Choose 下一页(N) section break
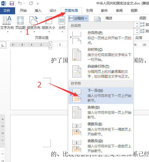This screenshot has width=149, height=162. click(x=100, y=96)
